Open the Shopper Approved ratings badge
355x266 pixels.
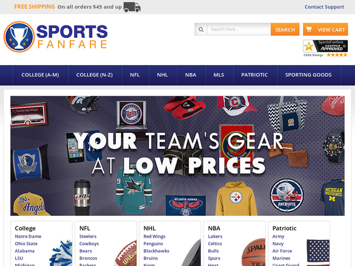coord(325,46)
